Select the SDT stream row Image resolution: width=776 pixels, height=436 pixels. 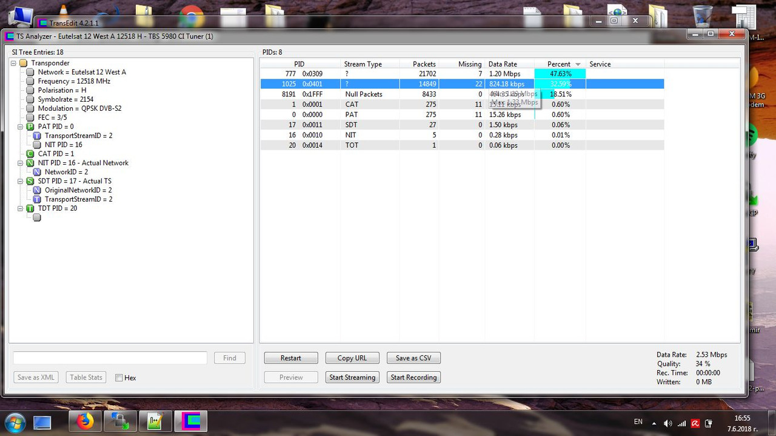pyautogui.click(x=462, y=125)
